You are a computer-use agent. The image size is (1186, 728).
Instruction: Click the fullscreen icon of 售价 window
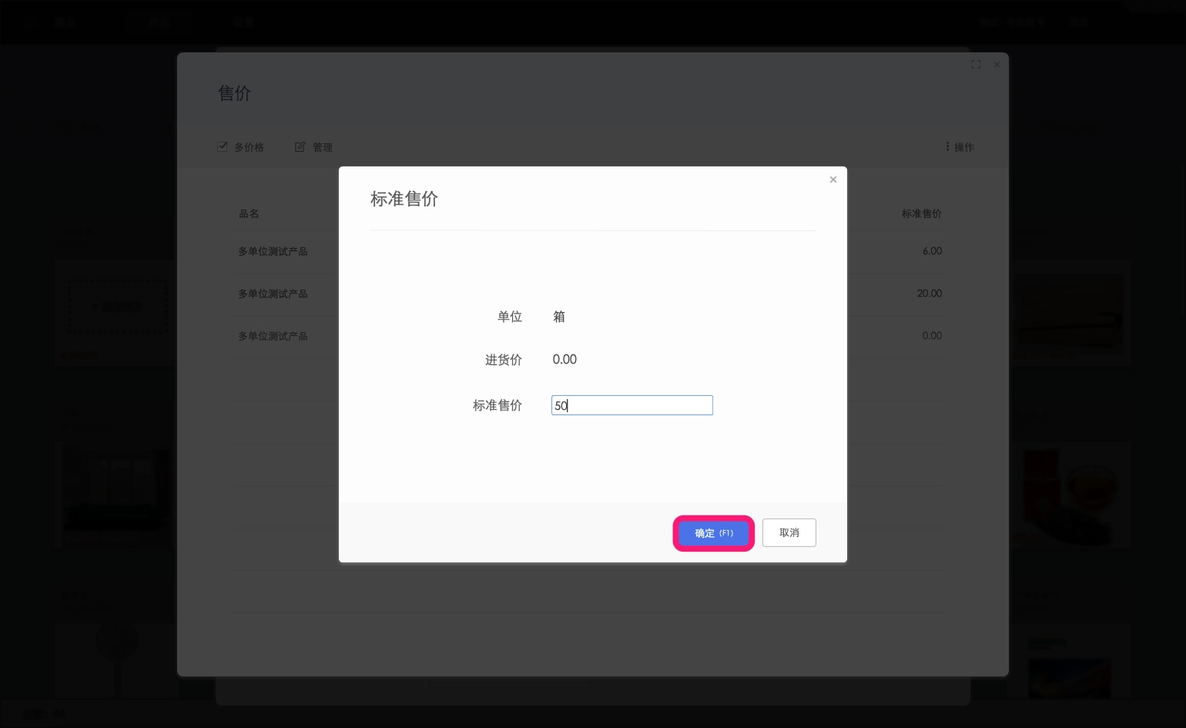click(976, 65)
